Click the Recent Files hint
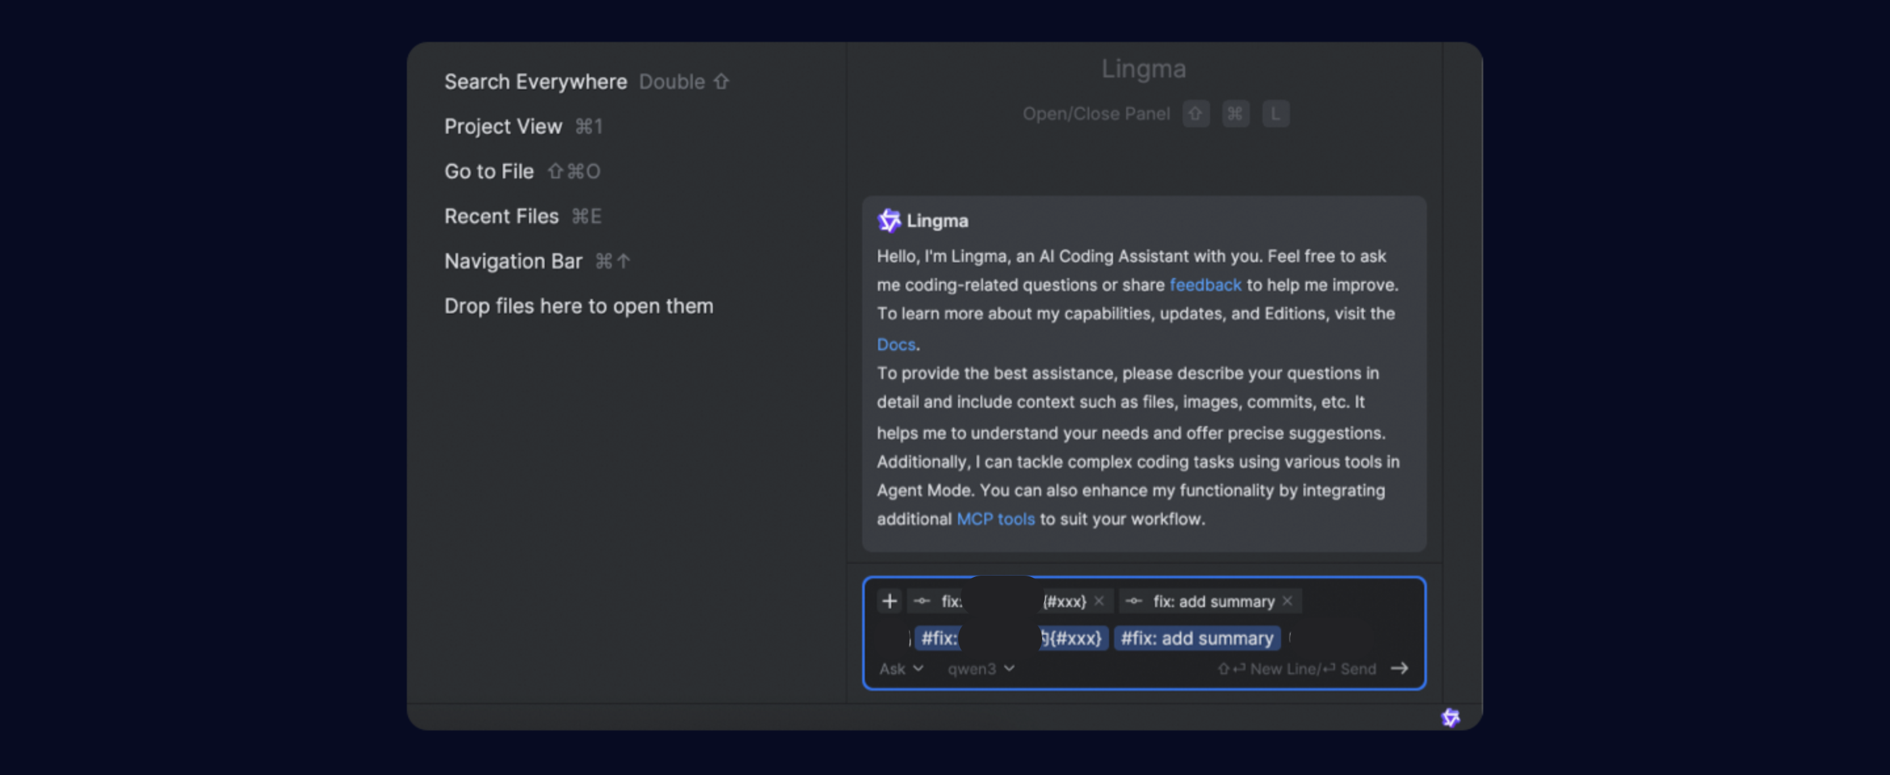 coord(501,216)
